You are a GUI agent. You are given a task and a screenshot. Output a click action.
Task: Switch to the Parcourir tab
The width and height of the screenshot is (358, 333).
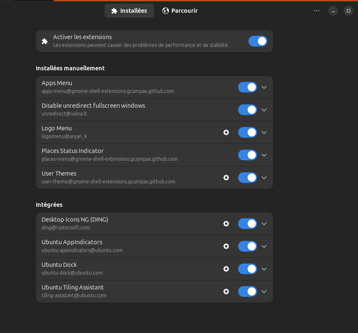[x=180, y=11]
